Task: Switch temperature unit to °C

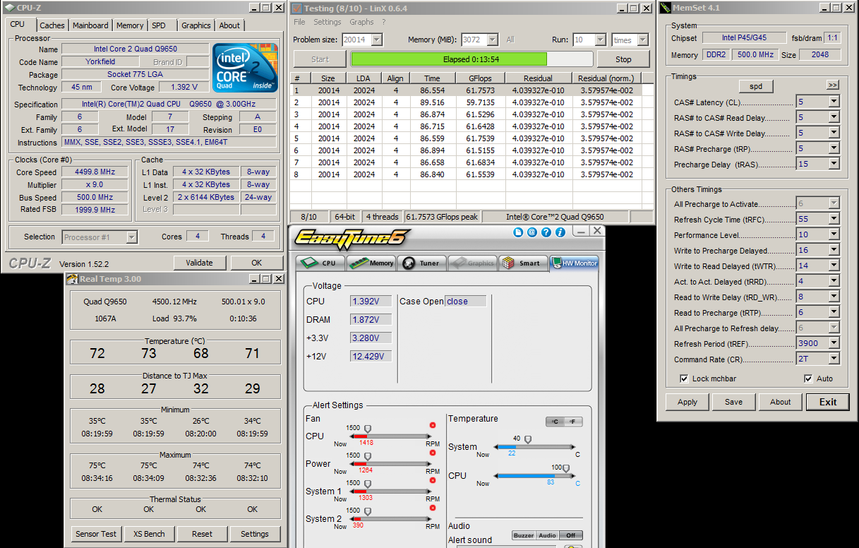Action: click(555, 422)
